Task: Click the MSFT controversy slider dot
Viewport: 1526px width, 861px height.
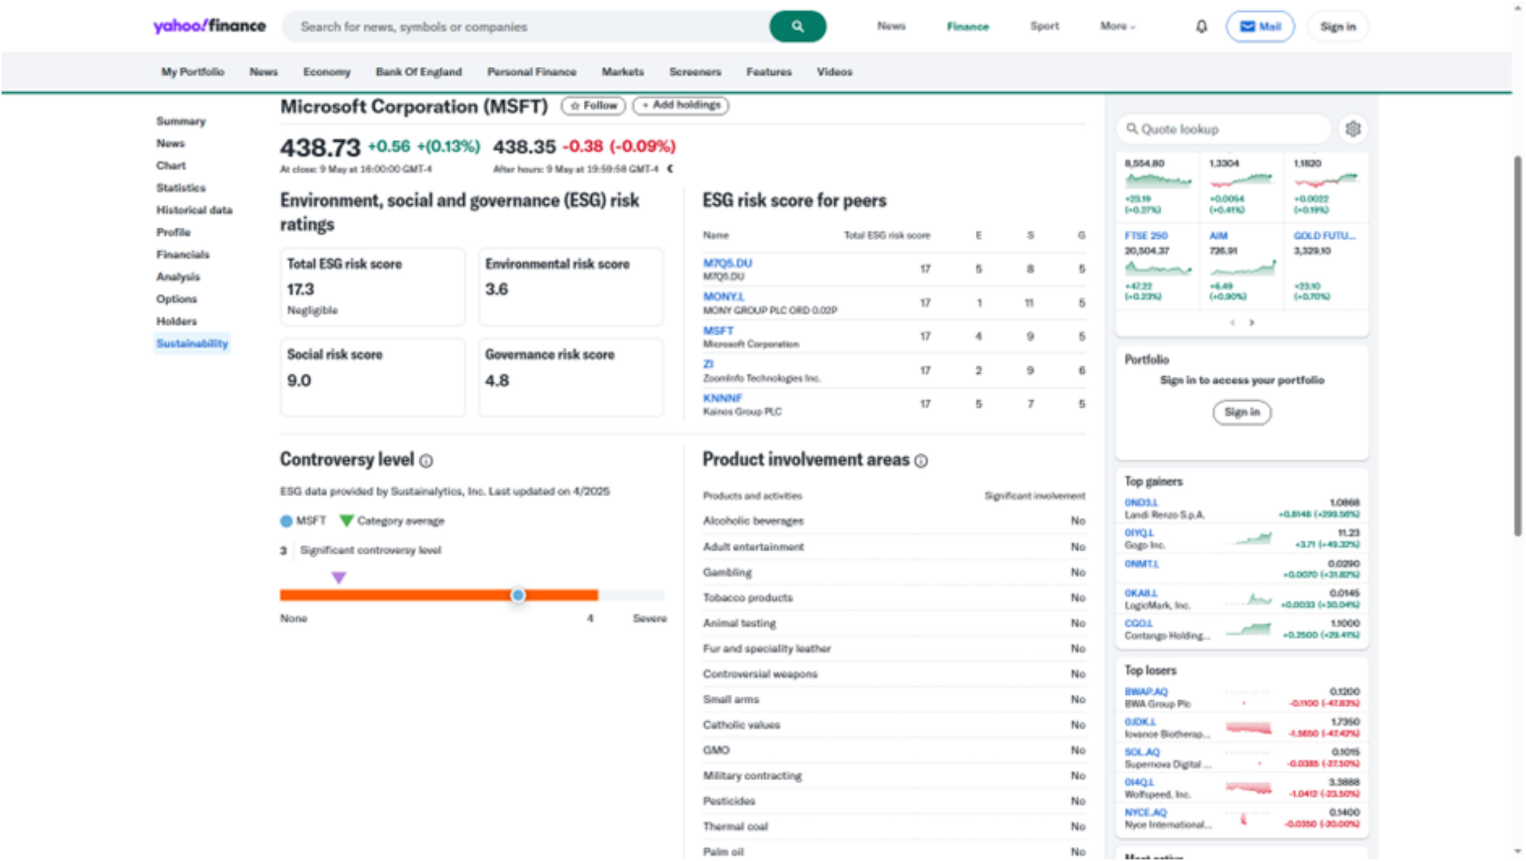Action: click(518, 595)
